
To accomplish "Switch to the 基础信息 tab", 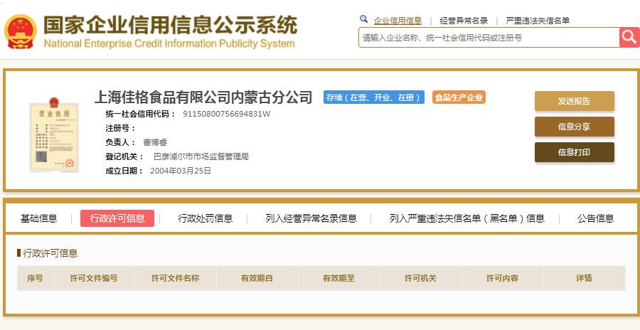I will point(39,218).
